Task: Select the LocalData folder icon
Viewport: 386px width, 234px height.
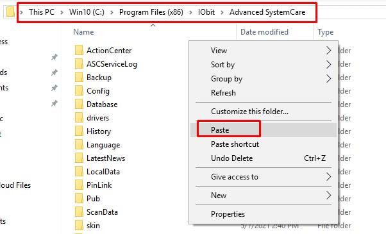Action: (x=79, y=172)
